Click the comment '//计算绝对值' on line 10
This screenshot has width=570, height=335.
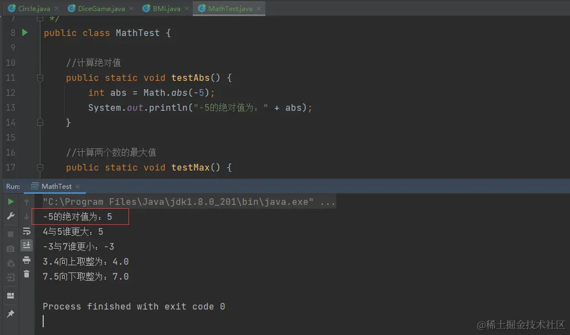click(x=93, y=63)
